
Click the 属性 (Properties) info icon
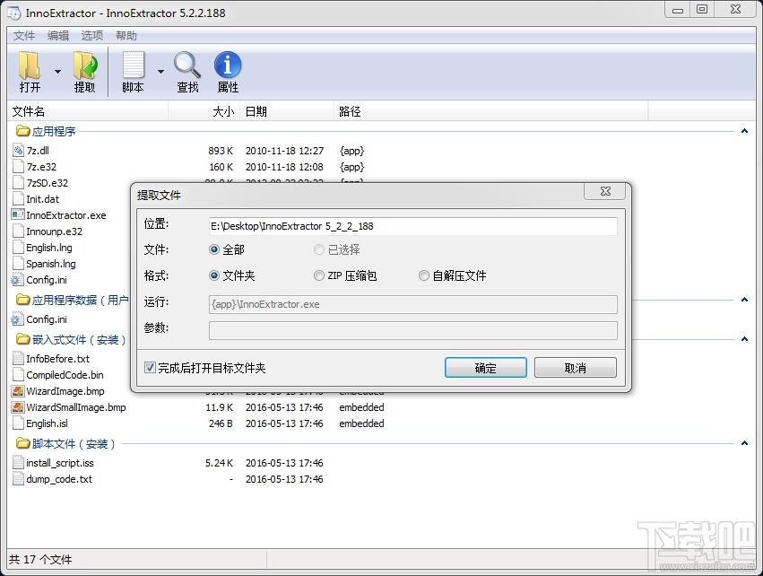pyautogui.click(x=227, y=65)
